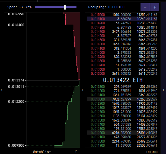This screenshot has width=166, height=154.
Task: Click the 0.012500 bid price
Action: (98, 120)
